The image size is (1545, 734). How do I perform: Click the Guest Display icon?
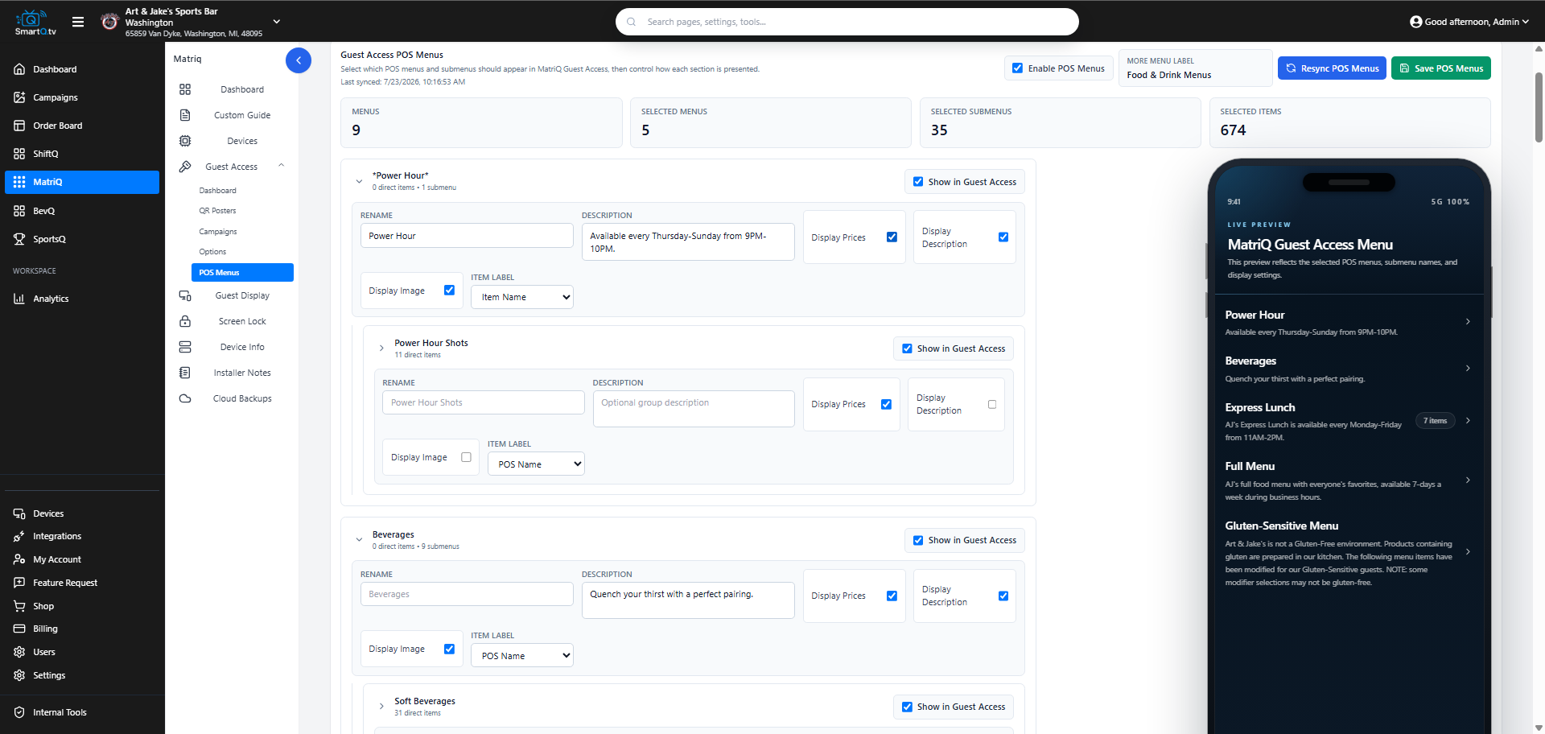[185, 295]
